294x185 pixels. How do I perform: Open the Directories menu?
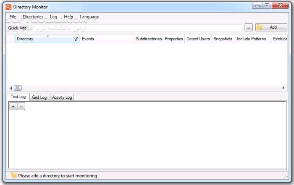[x=33, y=17]
